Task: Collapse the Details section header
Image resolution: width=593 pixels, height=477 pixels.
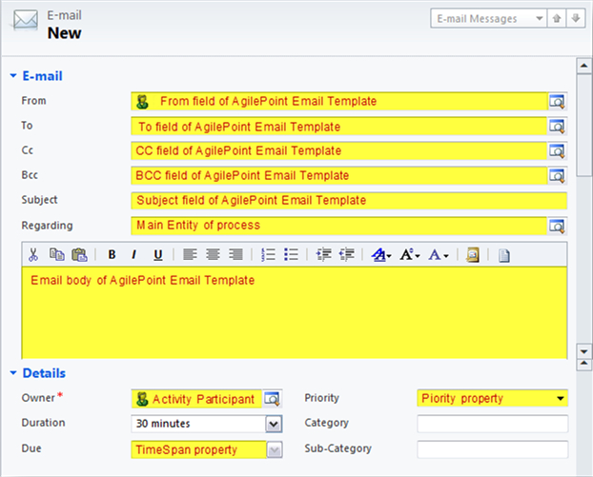Action: [x=13, y=373]
